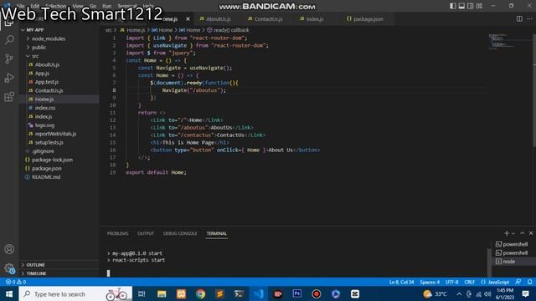Open ContactUs.js in the explorer tree
Viewport: 536px width, 301px height.
[x=59, y=90]
